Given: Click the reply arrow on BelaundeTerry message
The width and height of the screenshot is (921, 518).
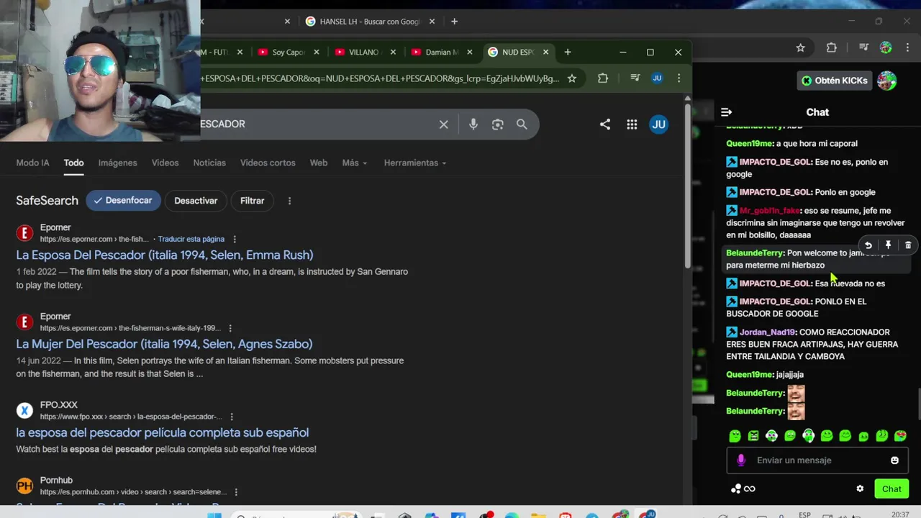Looking at the screenshot, I should [x=868, y=245].
